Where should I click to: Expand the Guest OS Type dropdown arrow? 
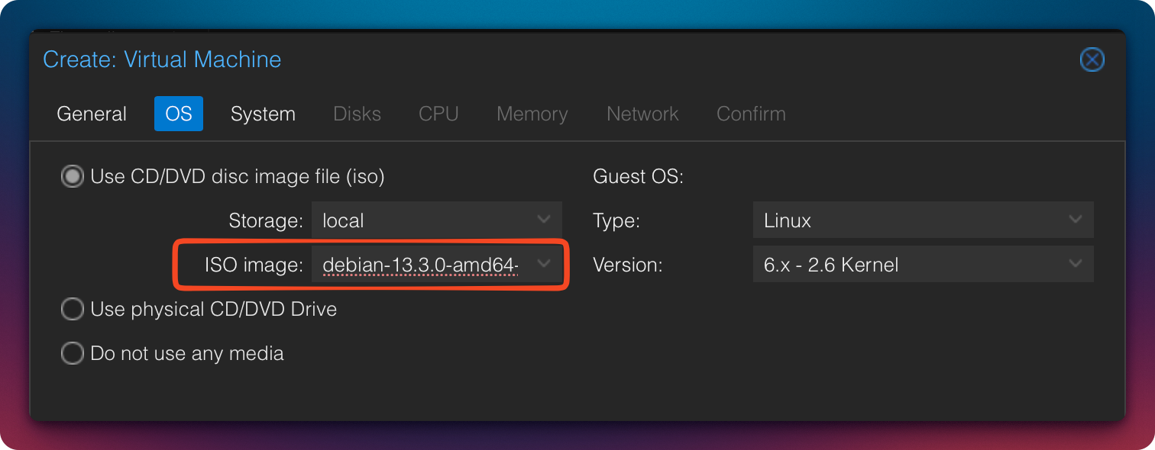click(x=1076, y=220)
